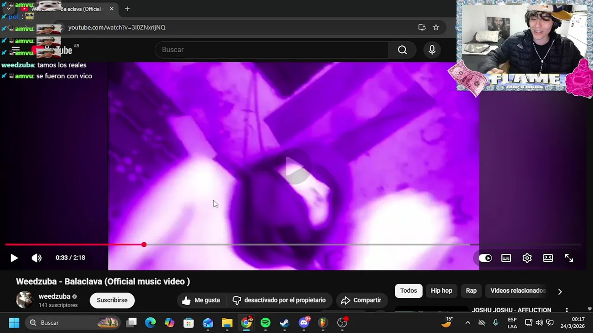The width and height of the screenshot is (593, 333).
Task: Open the system volume tray icon
Action: coord(539,322)
